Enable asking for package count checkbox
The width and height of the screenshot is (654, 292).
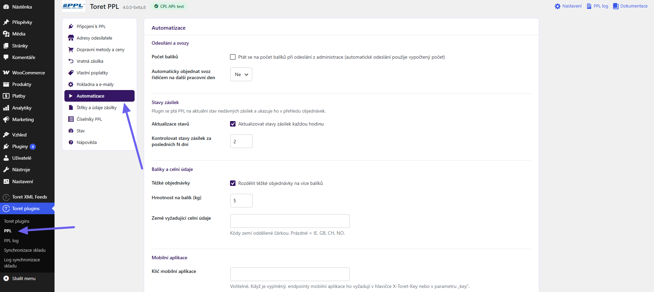click(x=233, y=57)
